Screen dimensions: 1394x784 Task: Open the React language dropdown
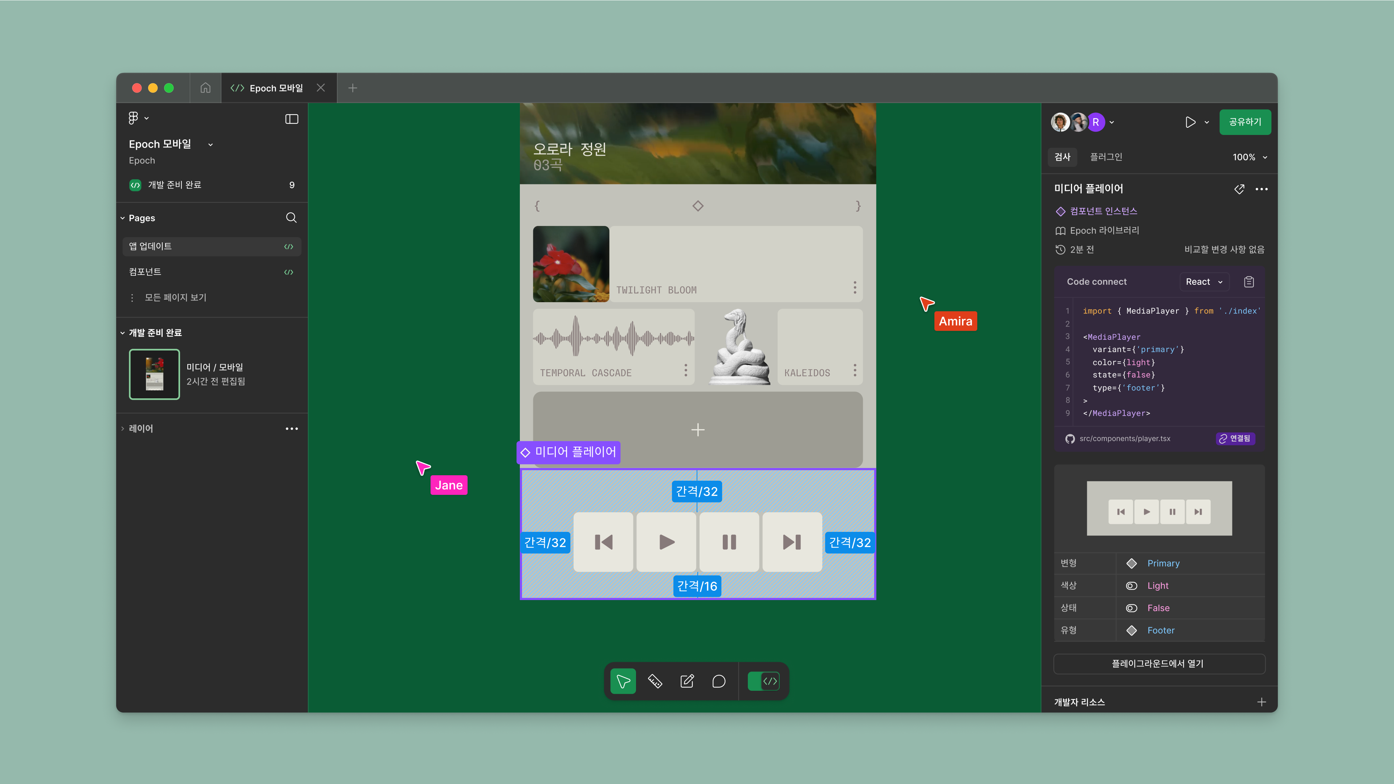tap(1204, 282)
